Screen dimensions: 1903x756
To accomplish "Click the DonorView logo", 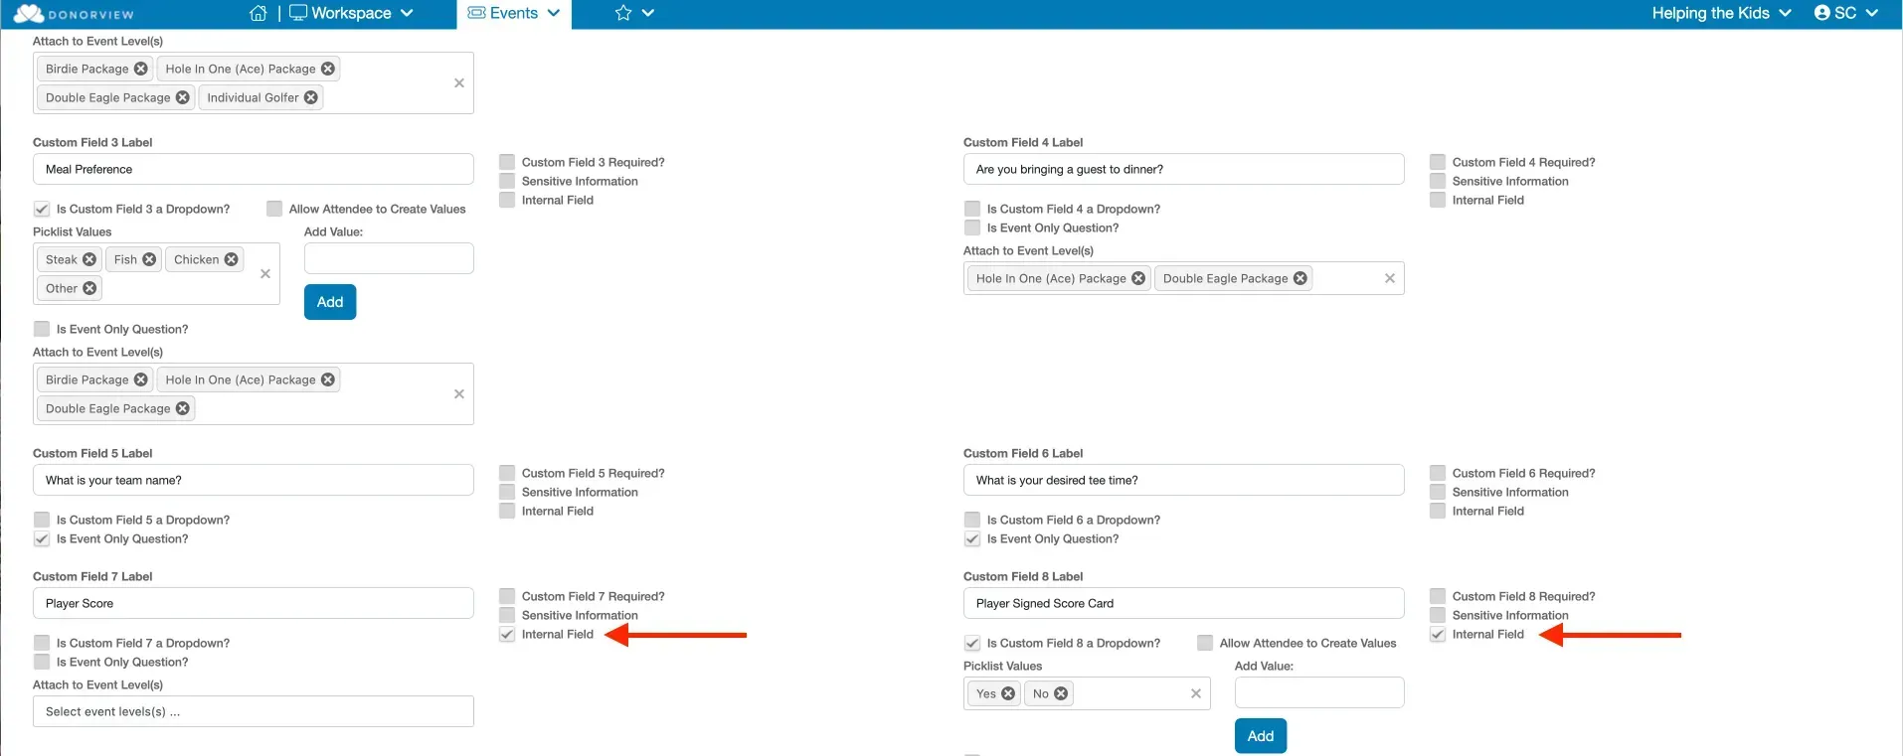I will click(x=73, y=14).
